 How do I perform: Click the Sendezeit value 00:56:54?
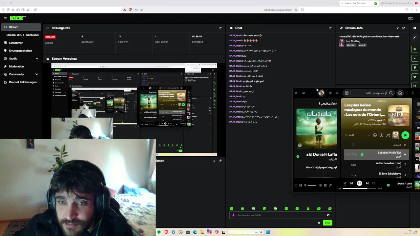pyautogui.click(x=197, y=37)
